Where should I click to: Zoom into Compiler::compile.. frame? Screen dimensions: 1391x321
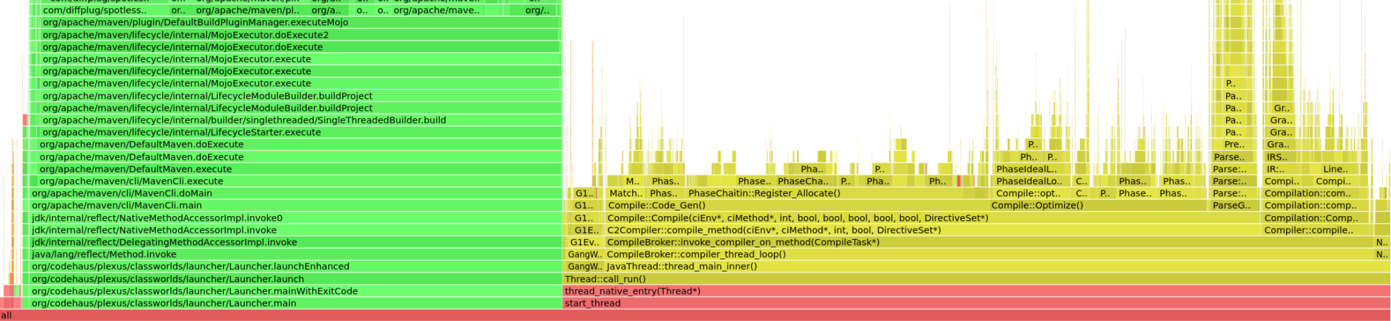(1316, 230)
